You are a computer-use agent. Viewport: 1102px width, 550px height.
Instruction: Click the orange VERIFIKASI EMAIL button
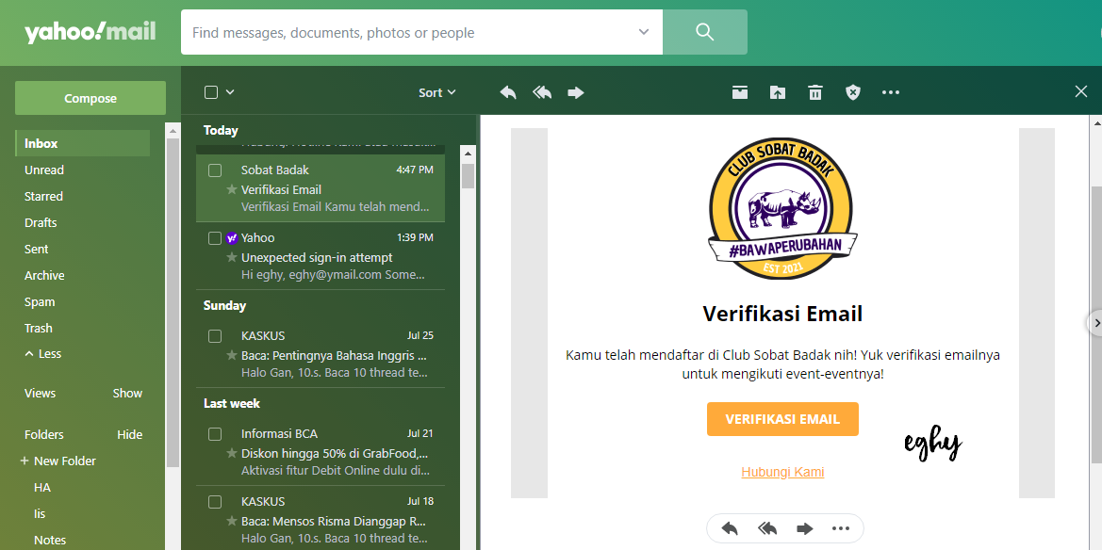tap(782, 419)
